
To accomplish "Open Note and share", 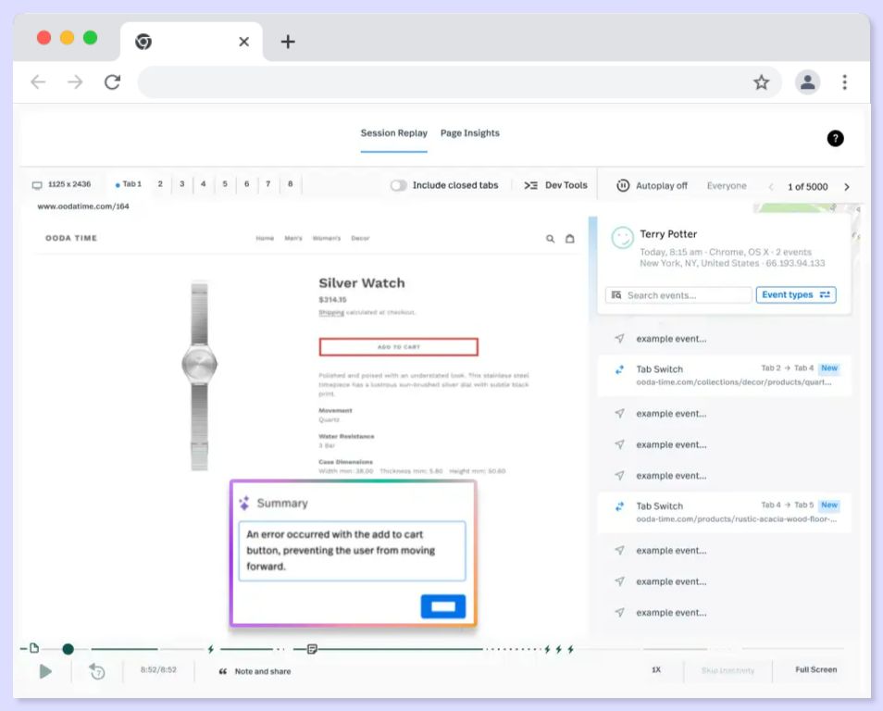I will (255, 671).
